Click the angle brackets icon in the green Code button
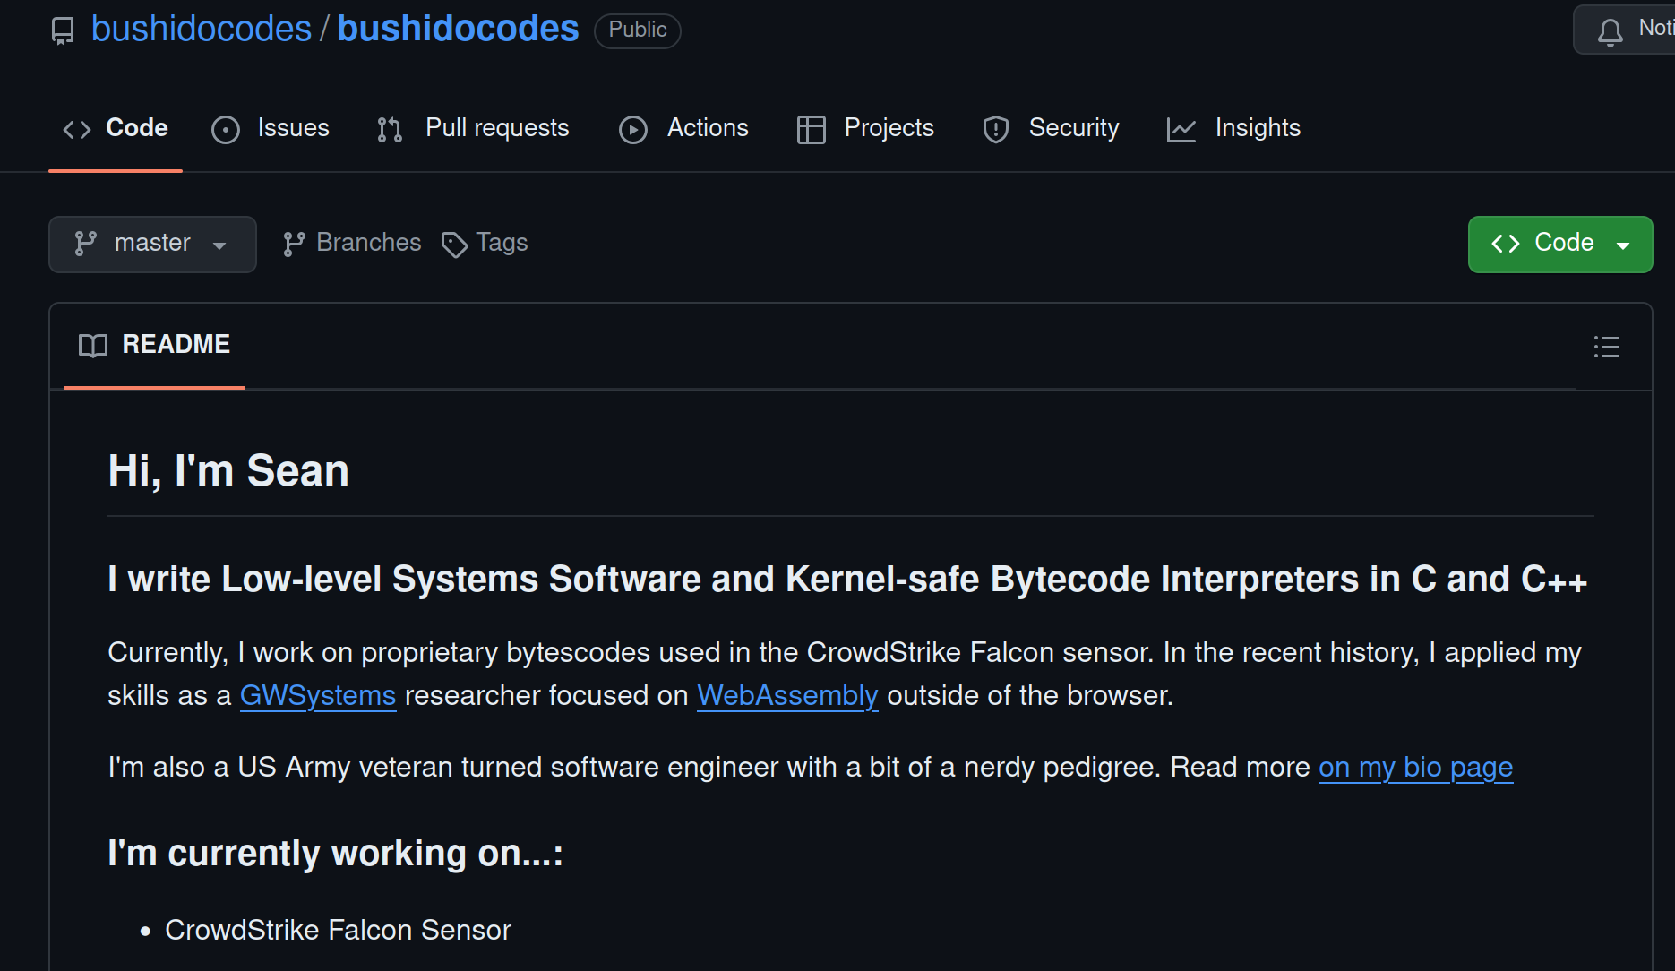Image resolution: width=1675 pixels, height=971 pixels. (1506, 244)
